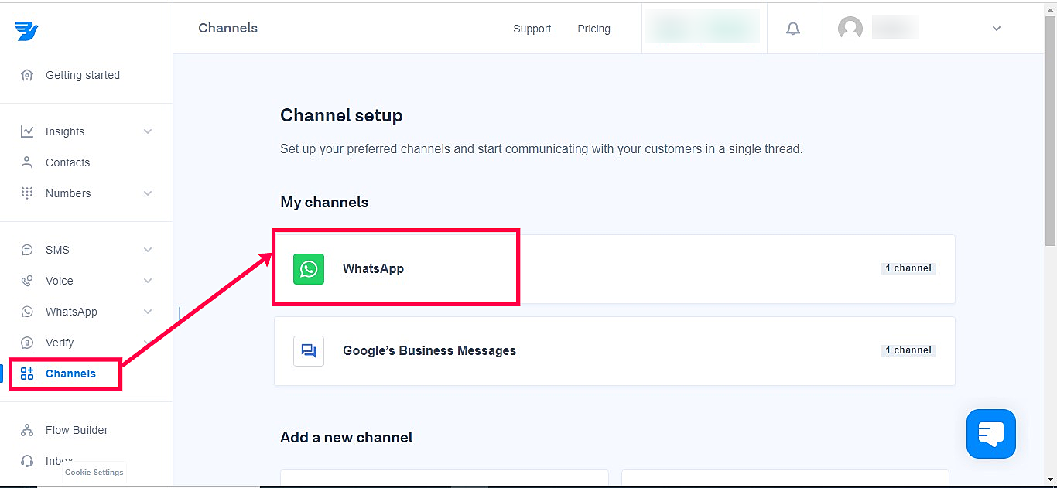Viewport: 1057px width, 488px height.
Task: Click the Getting started home icon
Action: point(27,75)
